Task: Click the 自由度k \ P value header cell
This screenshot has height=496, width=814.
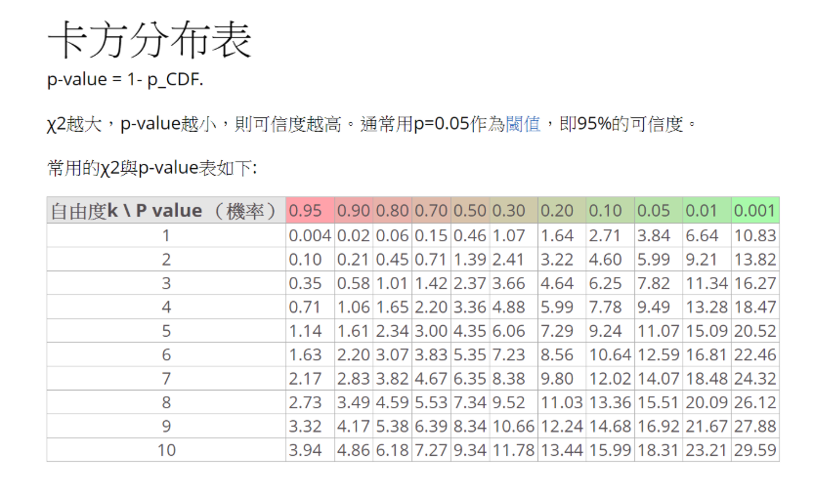Action: [x=166, y=211]
